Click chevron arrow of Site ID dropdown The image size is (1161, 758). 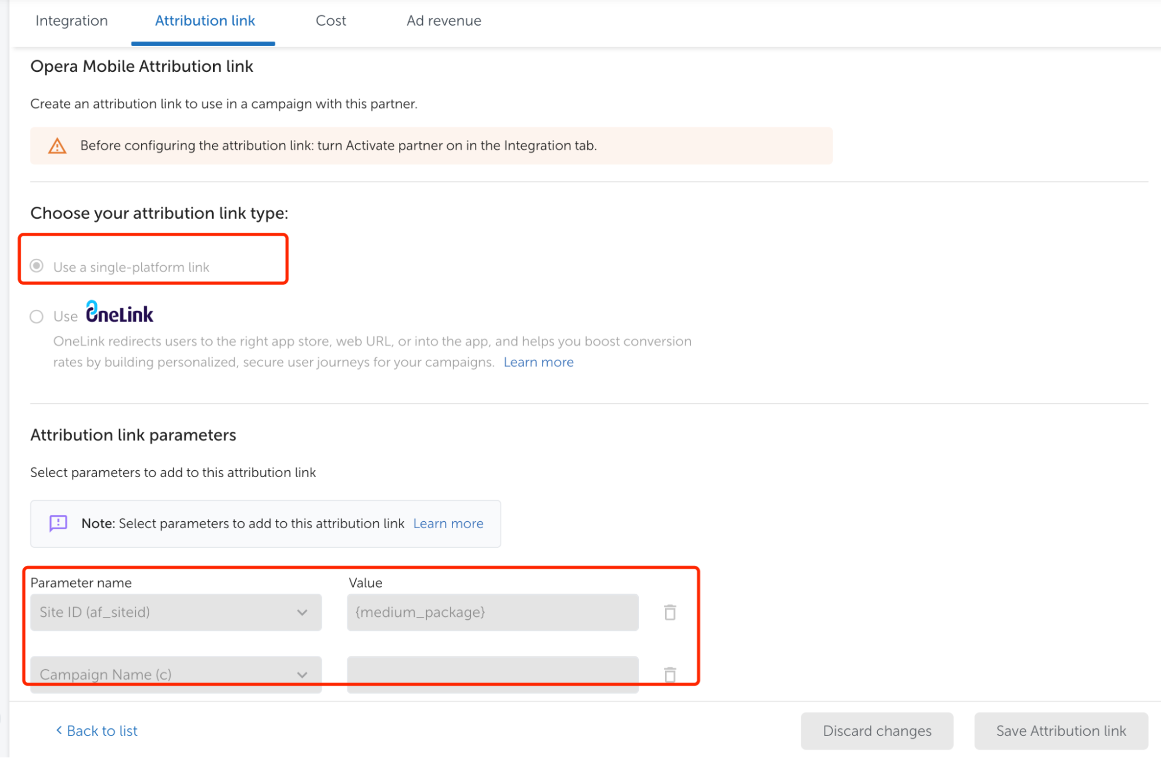(x=302, y=612)
